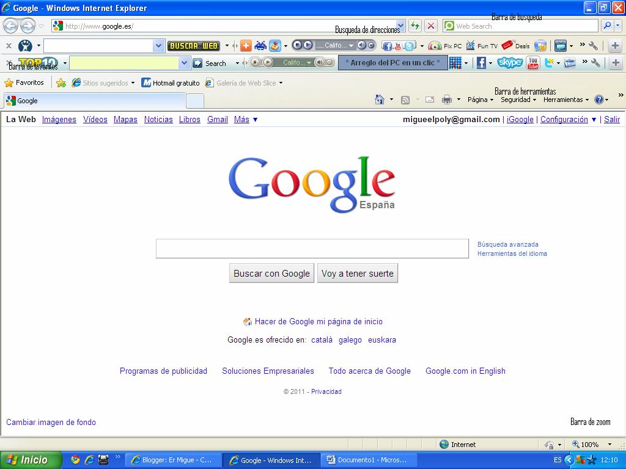Open the Sitios sugeridos dropdown
Viewport: 626px width, 469px height.
[133, 83]
